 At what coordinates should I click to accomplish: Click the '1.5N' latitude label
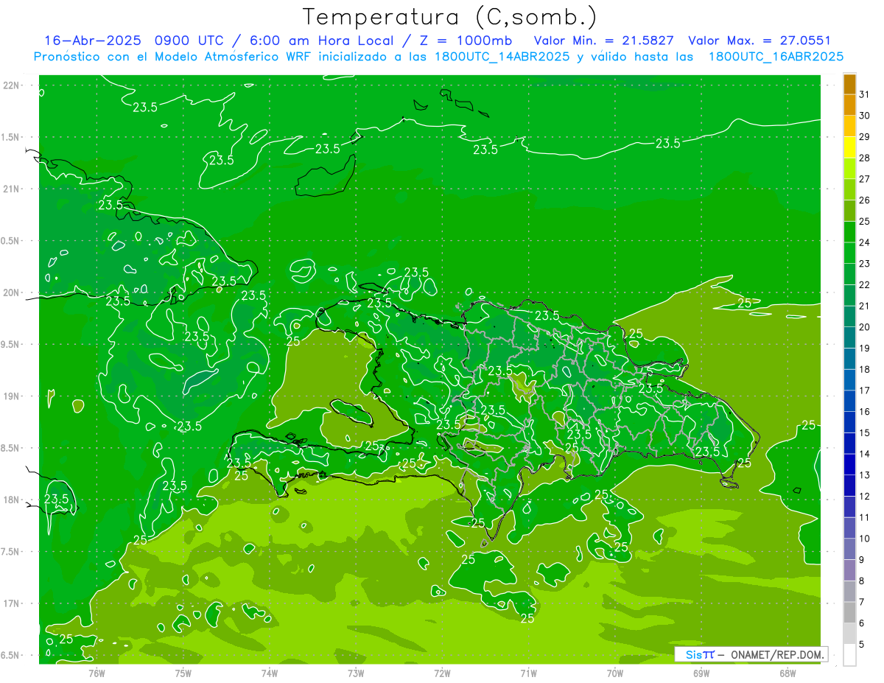tap(11, 137)
